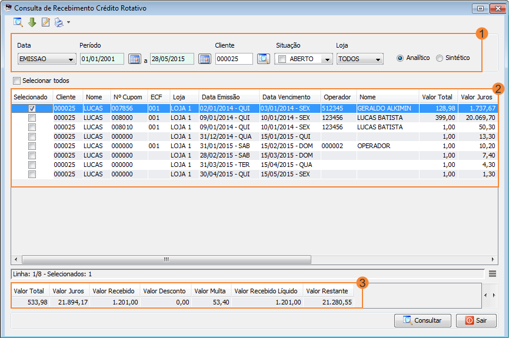This screenshot has height=338, width=509.
Task: Click the printer toolbar icon
Action: click(x=59, y=22)
